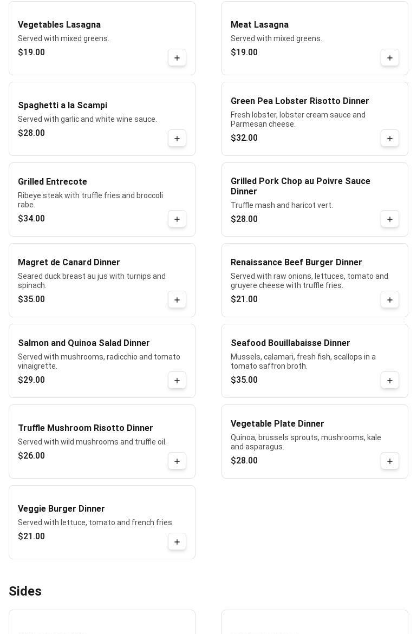Click the Truffle Mushroom Risotto Dinner title
Screen dimensions: 417x634
pyautogui.click(x=86, y=428)
